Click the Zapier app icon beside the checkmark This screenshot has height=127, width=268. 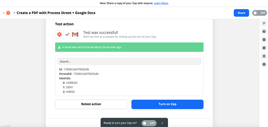59,34
